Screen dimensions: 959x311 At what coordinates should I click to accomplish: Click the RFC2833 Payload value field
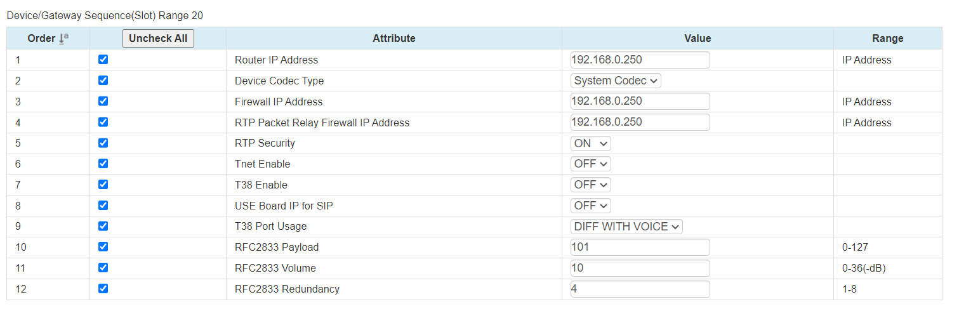pos(640,247)
